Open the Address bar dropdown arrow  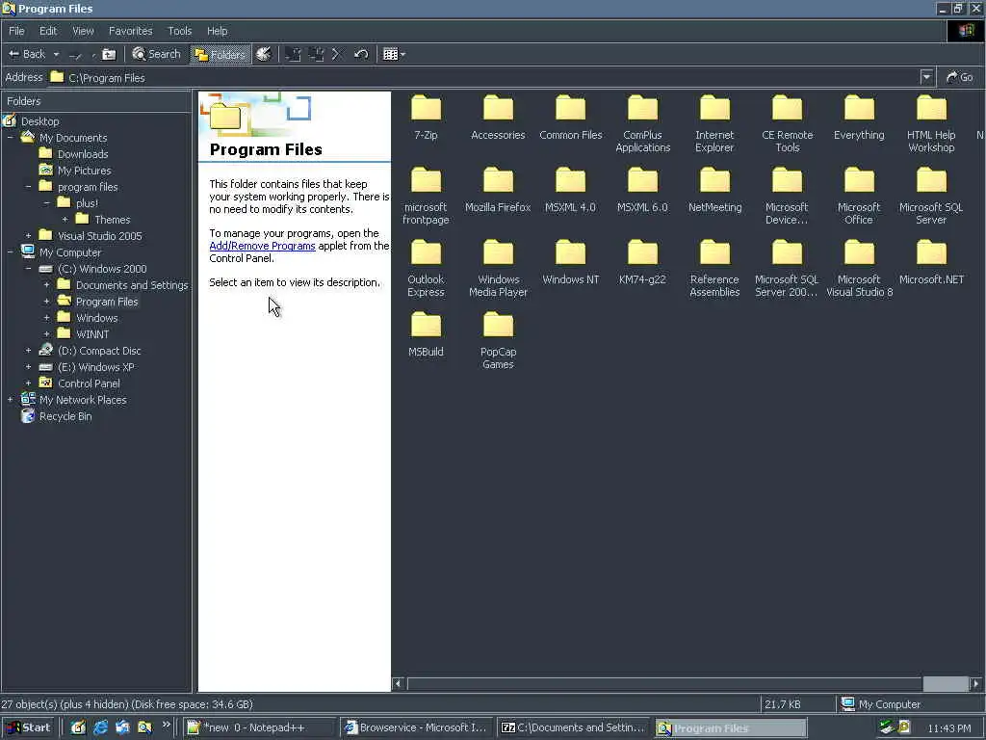point(926,77)
